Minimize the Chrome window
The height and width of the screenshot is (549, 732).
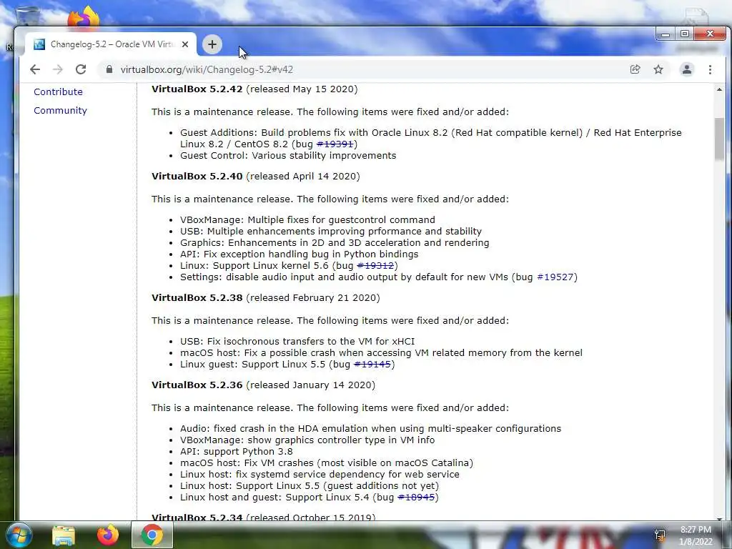tap(666, 34)
